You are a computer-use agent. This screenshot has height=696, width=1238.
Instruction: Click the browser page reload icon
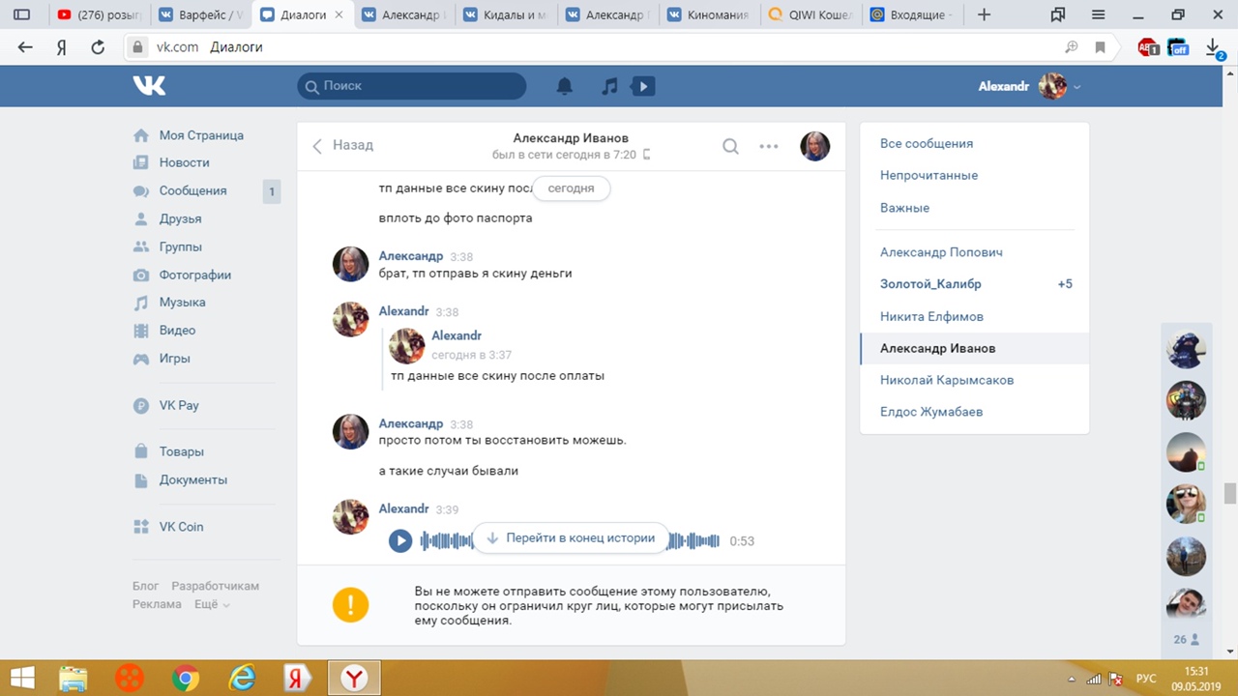click(x=98, y=46)
